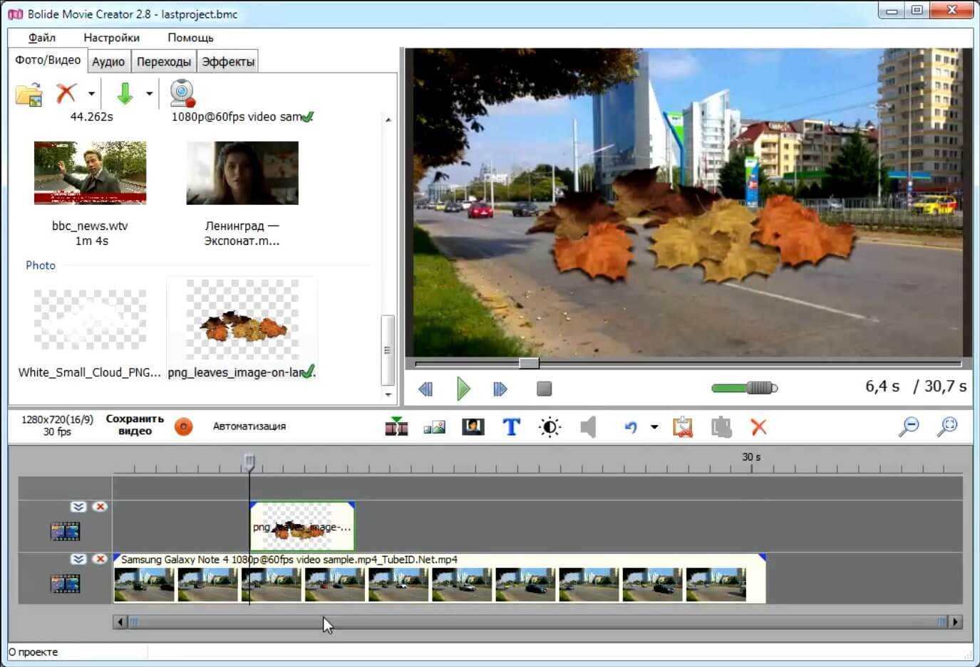
Task: Click the preview seek bar handle
Action: tap(529, 363)
